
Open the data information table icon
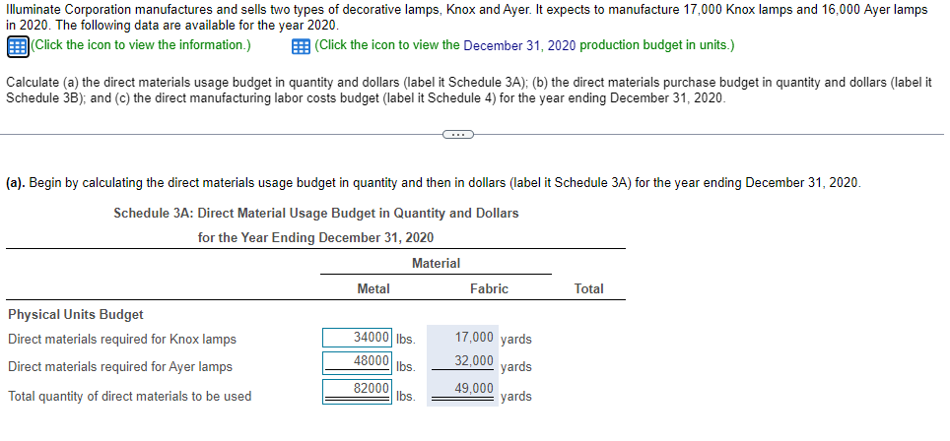[18, 46]
